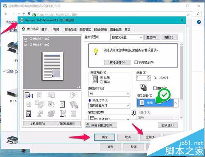Select the fax printer device in background

tap(13, 47)
